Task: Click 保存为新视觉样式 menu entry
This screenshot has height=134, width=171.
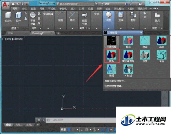Action: coord(115,81)
